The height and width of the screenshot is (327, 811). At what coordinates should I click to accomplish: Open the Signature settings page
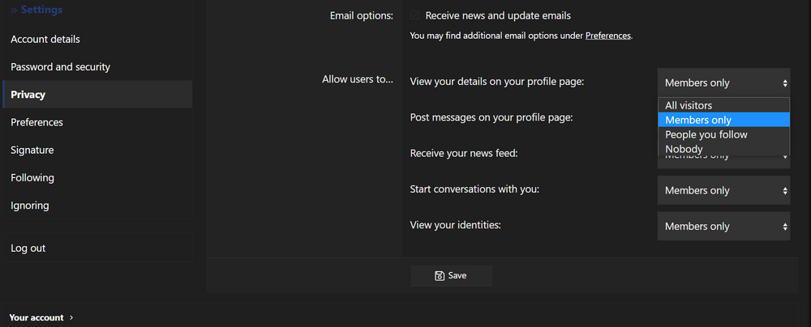pyautogui.click(x=32, y=150)
